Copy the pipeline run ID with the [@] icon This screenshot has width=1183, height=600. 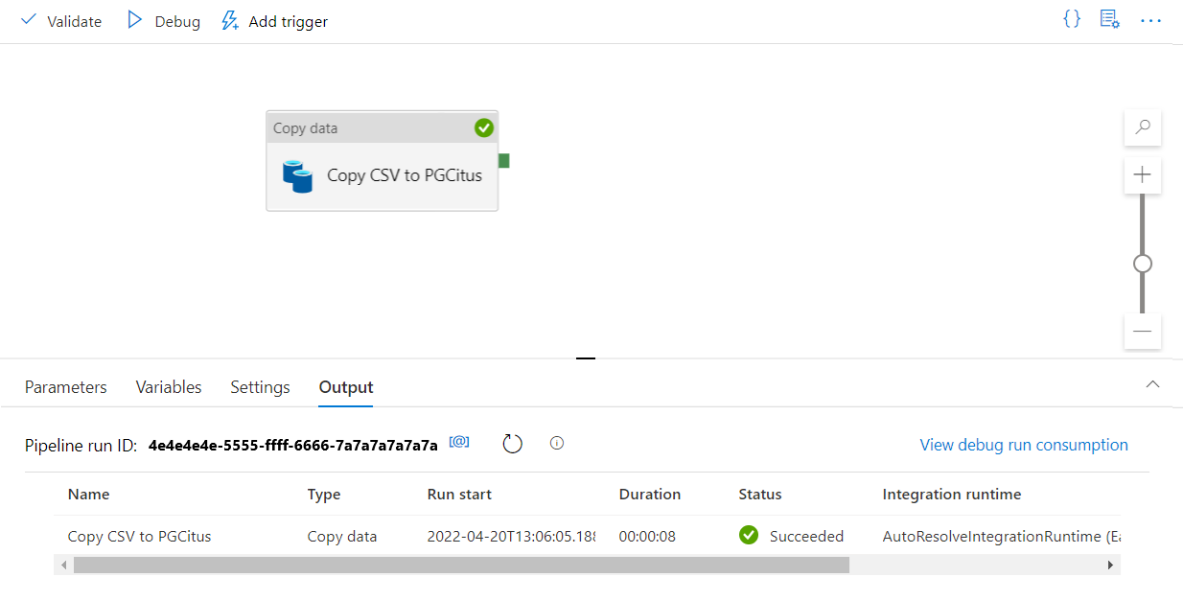coord(458,442)
